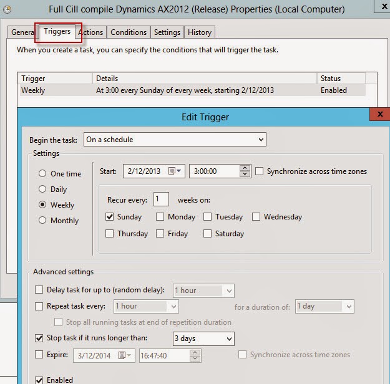Switch to the Actions tab
The height and width of the screenshot is (384, 390).
(90, 32)
